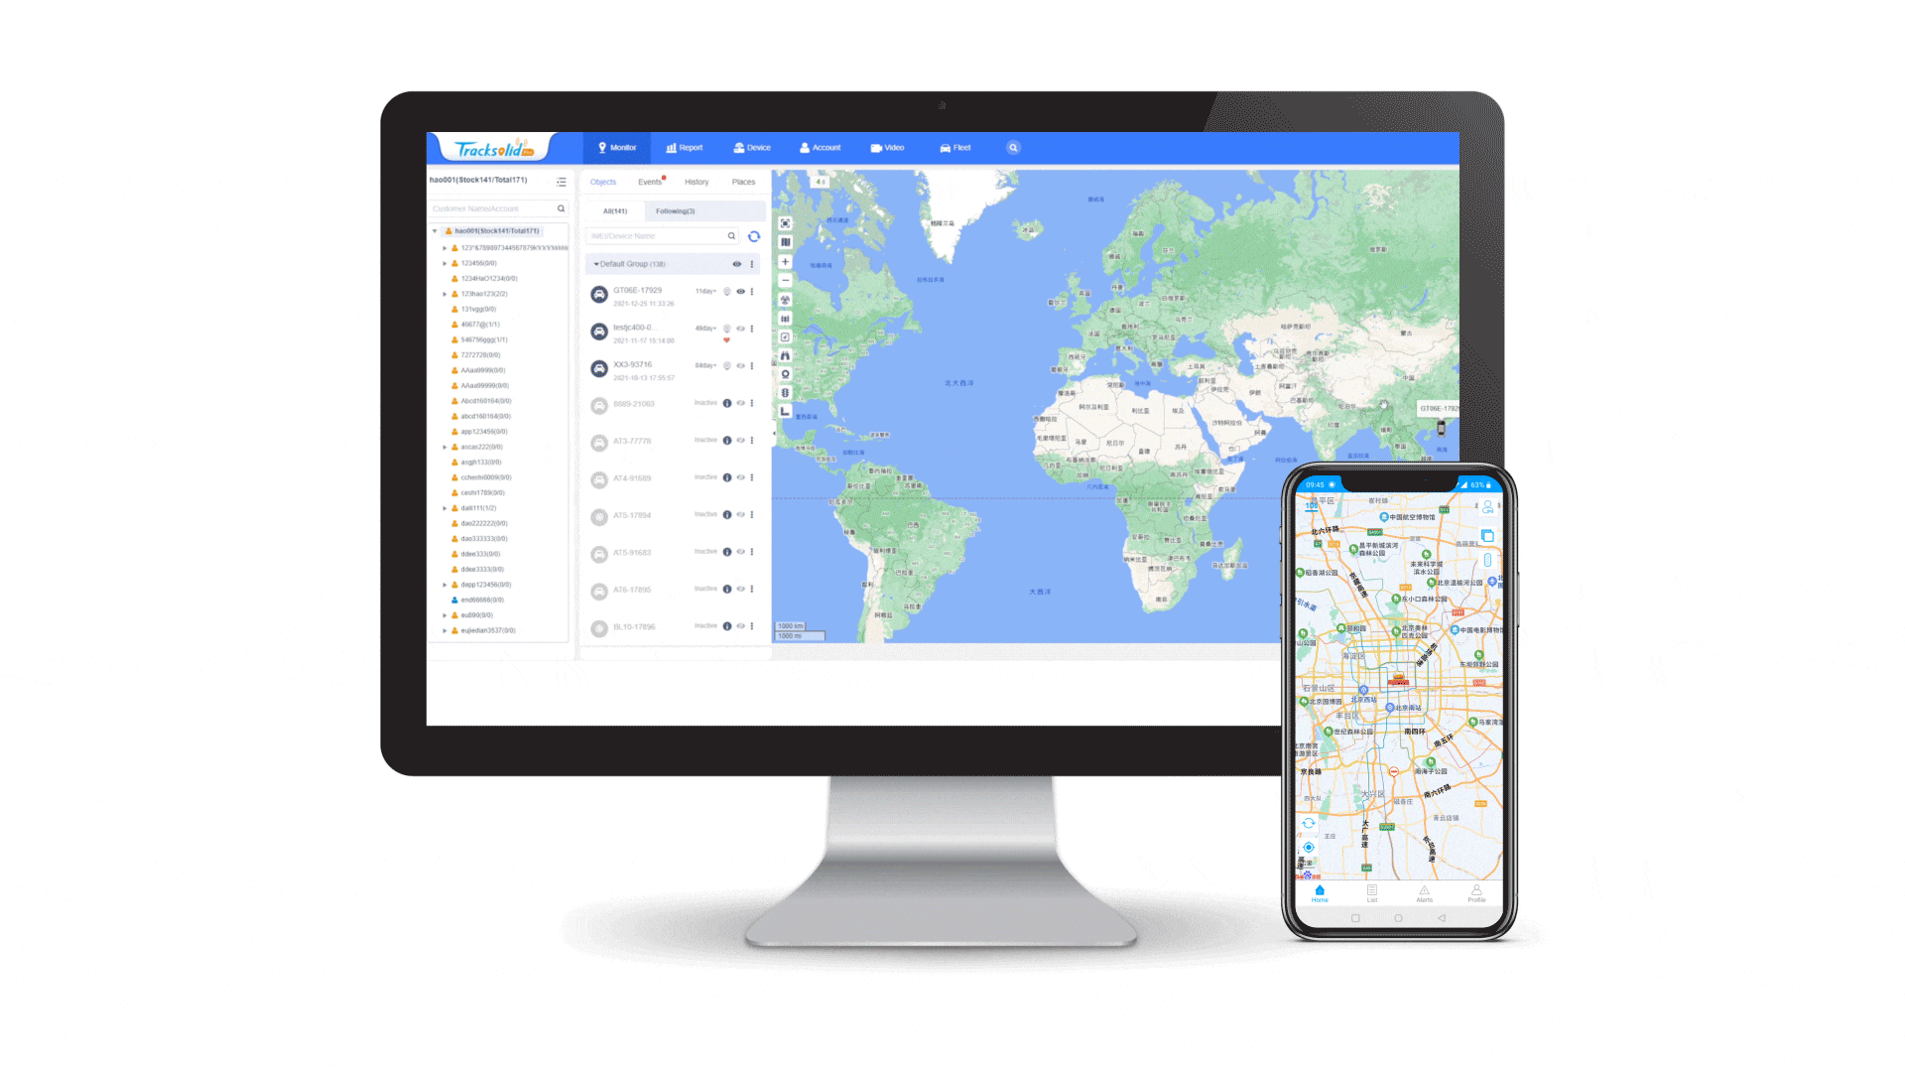Select the Objects tab in sidebar
The width and height of the screenshot is (1905, 1072).
603,181
